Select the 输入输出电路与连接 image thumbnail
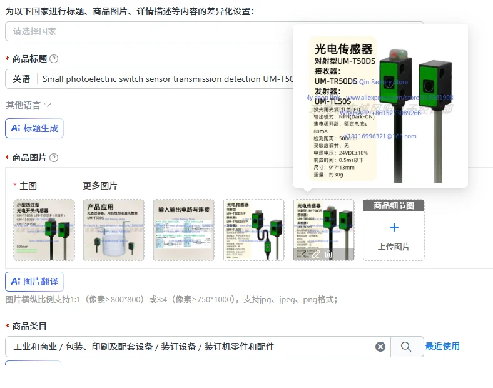Screen dimensions: 493x388 click(x=183, y=230)
